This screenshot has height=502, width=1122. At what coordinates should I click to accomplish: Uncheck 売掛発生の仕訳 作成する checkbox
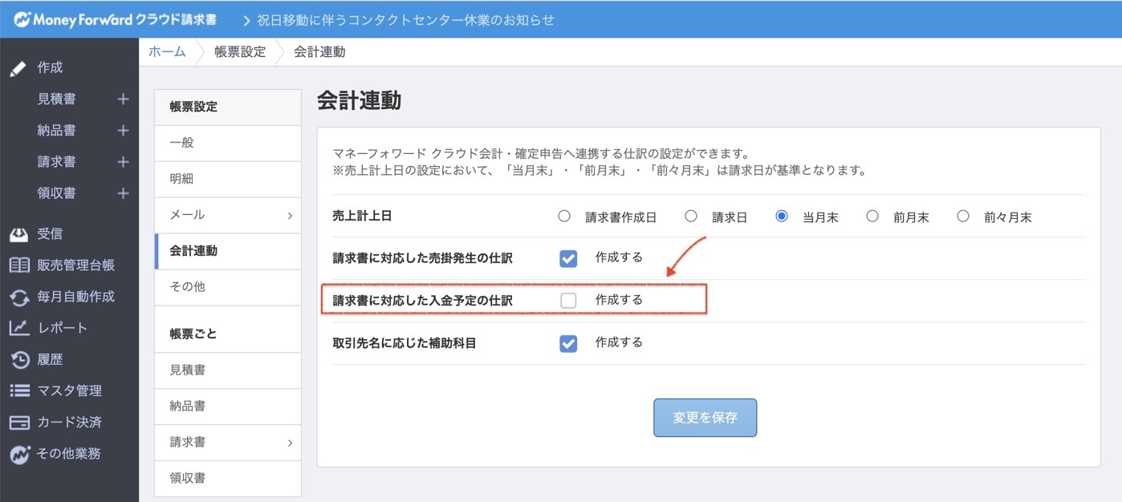(x=568, y=258)
